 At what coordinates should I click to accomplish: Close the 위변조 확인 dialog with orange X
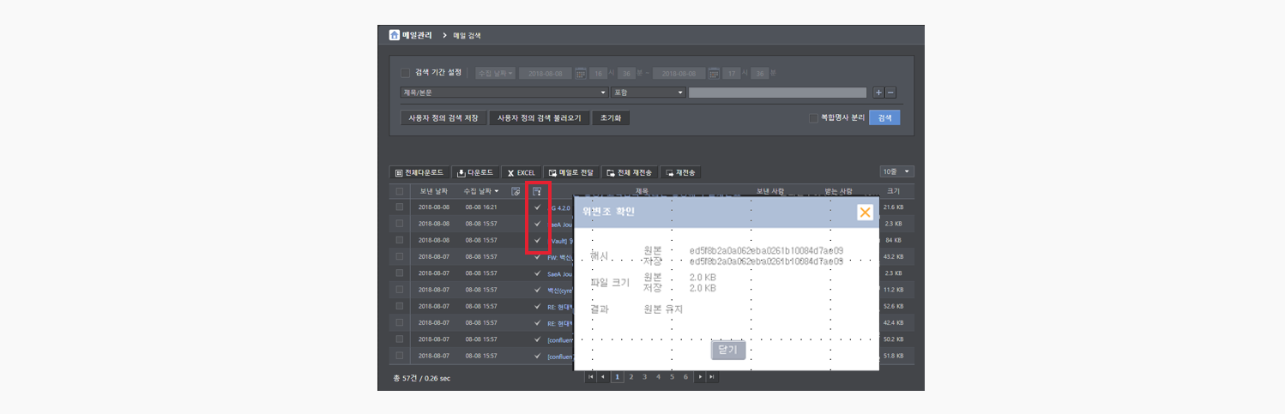pos(865,212)
